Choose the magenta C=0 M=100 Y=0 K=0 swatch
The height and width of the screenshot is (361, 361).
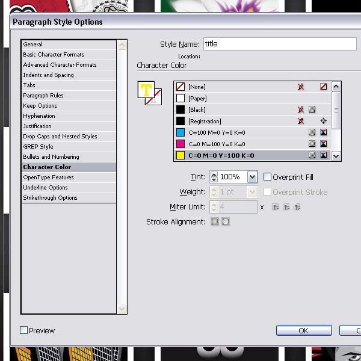(253, 144)
